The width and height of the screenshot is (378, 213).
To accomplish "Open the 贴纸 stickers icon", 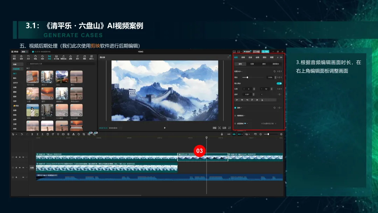I will (35, 57).
